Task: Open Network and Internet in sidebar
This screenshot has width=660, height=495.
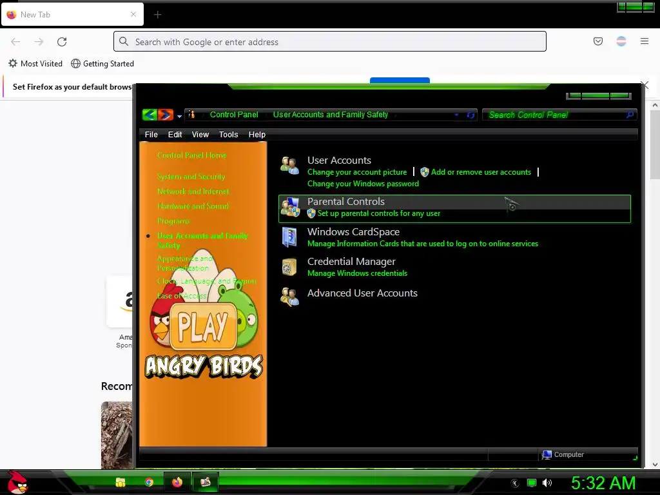Action: point(193,191)
